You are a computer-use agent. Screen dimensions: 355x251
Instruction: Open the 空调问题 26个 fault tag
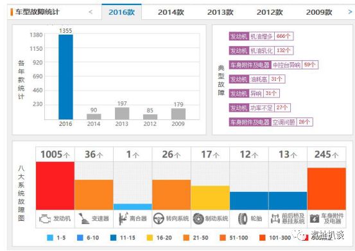coord(271,122)
